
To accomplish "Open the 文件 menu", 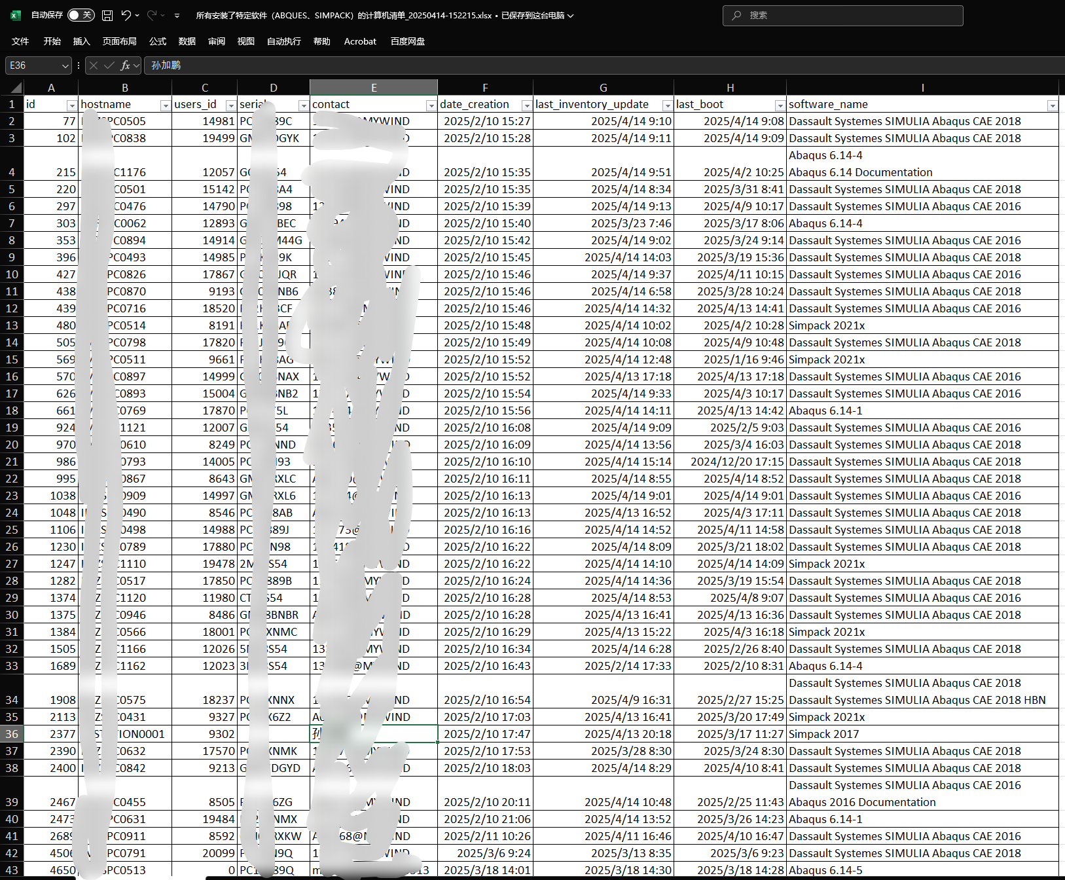I will click(x=20, y=41).
